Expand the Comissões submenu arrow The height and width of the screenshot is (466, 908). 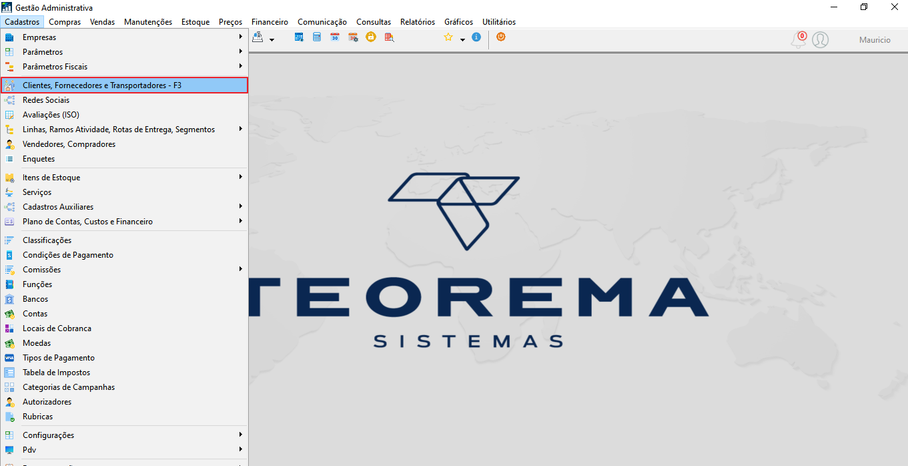(x=241, y=269)
